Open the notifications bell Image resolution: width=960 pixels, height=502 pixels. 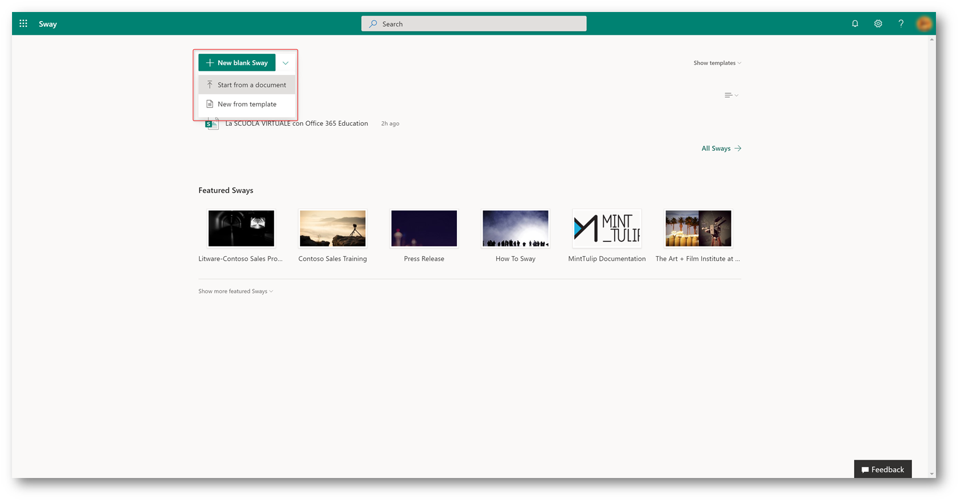[855, 23]
